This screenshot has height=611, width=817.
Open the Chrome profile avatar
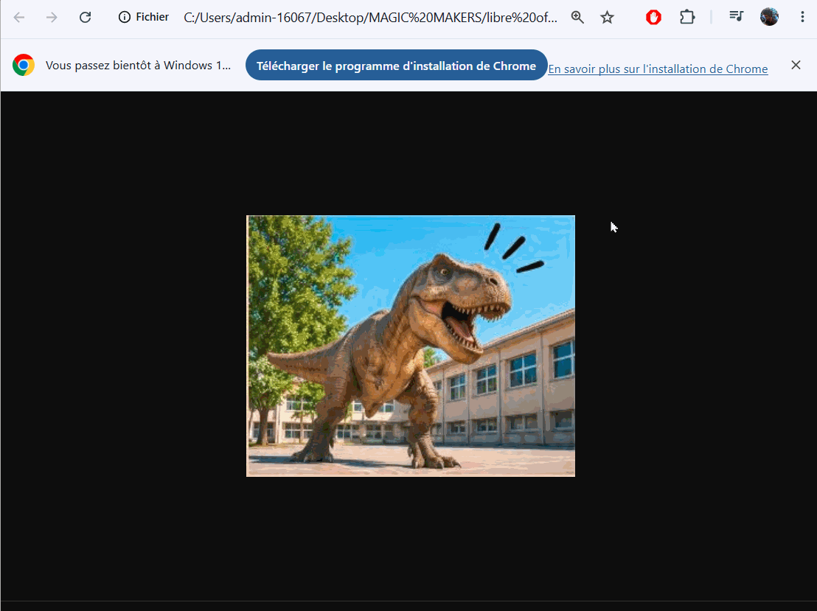(x=769, y=17)
